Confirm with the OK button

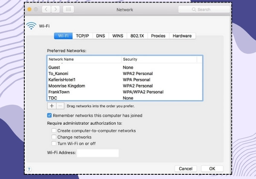tap(212, 169)
